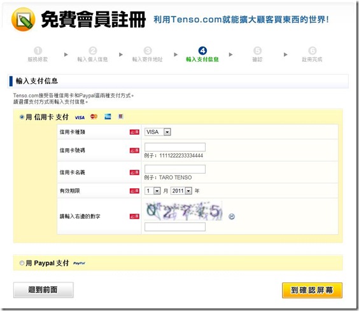Click the pencil registration logo icon
Screen dimensions: 359x311
23,20
